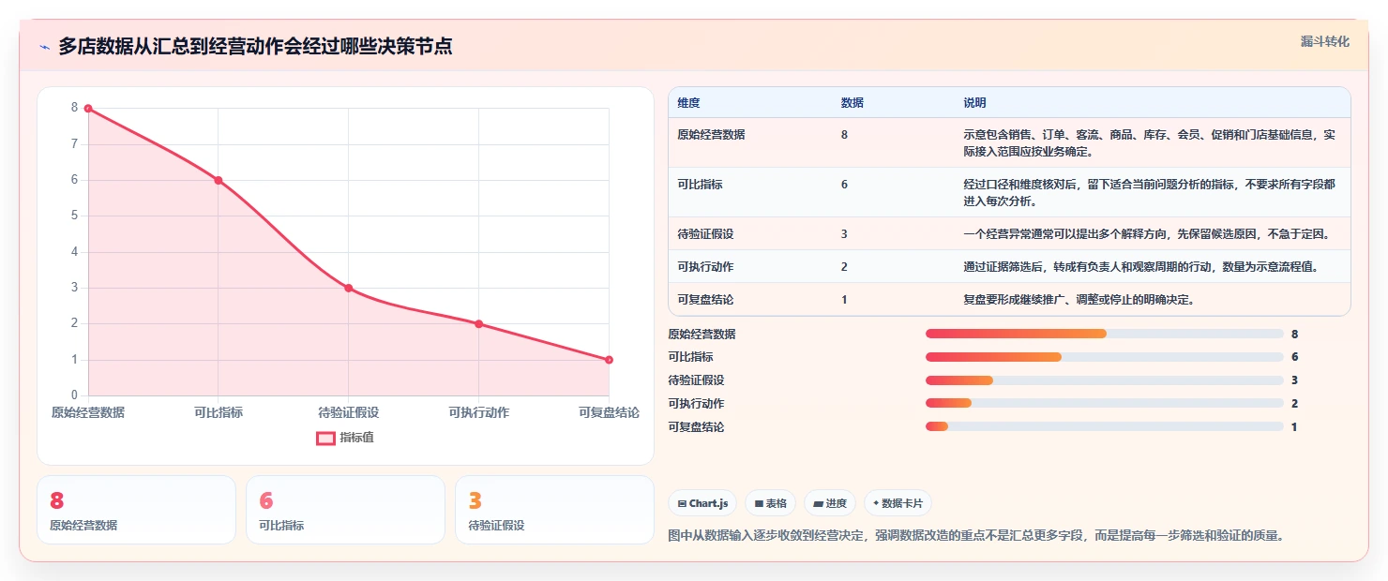Screen dimensions: 1388x581
Task: Click the 可比指标 x-axis label on the chart
Action: pyautogui.click(x=219, y=412)
